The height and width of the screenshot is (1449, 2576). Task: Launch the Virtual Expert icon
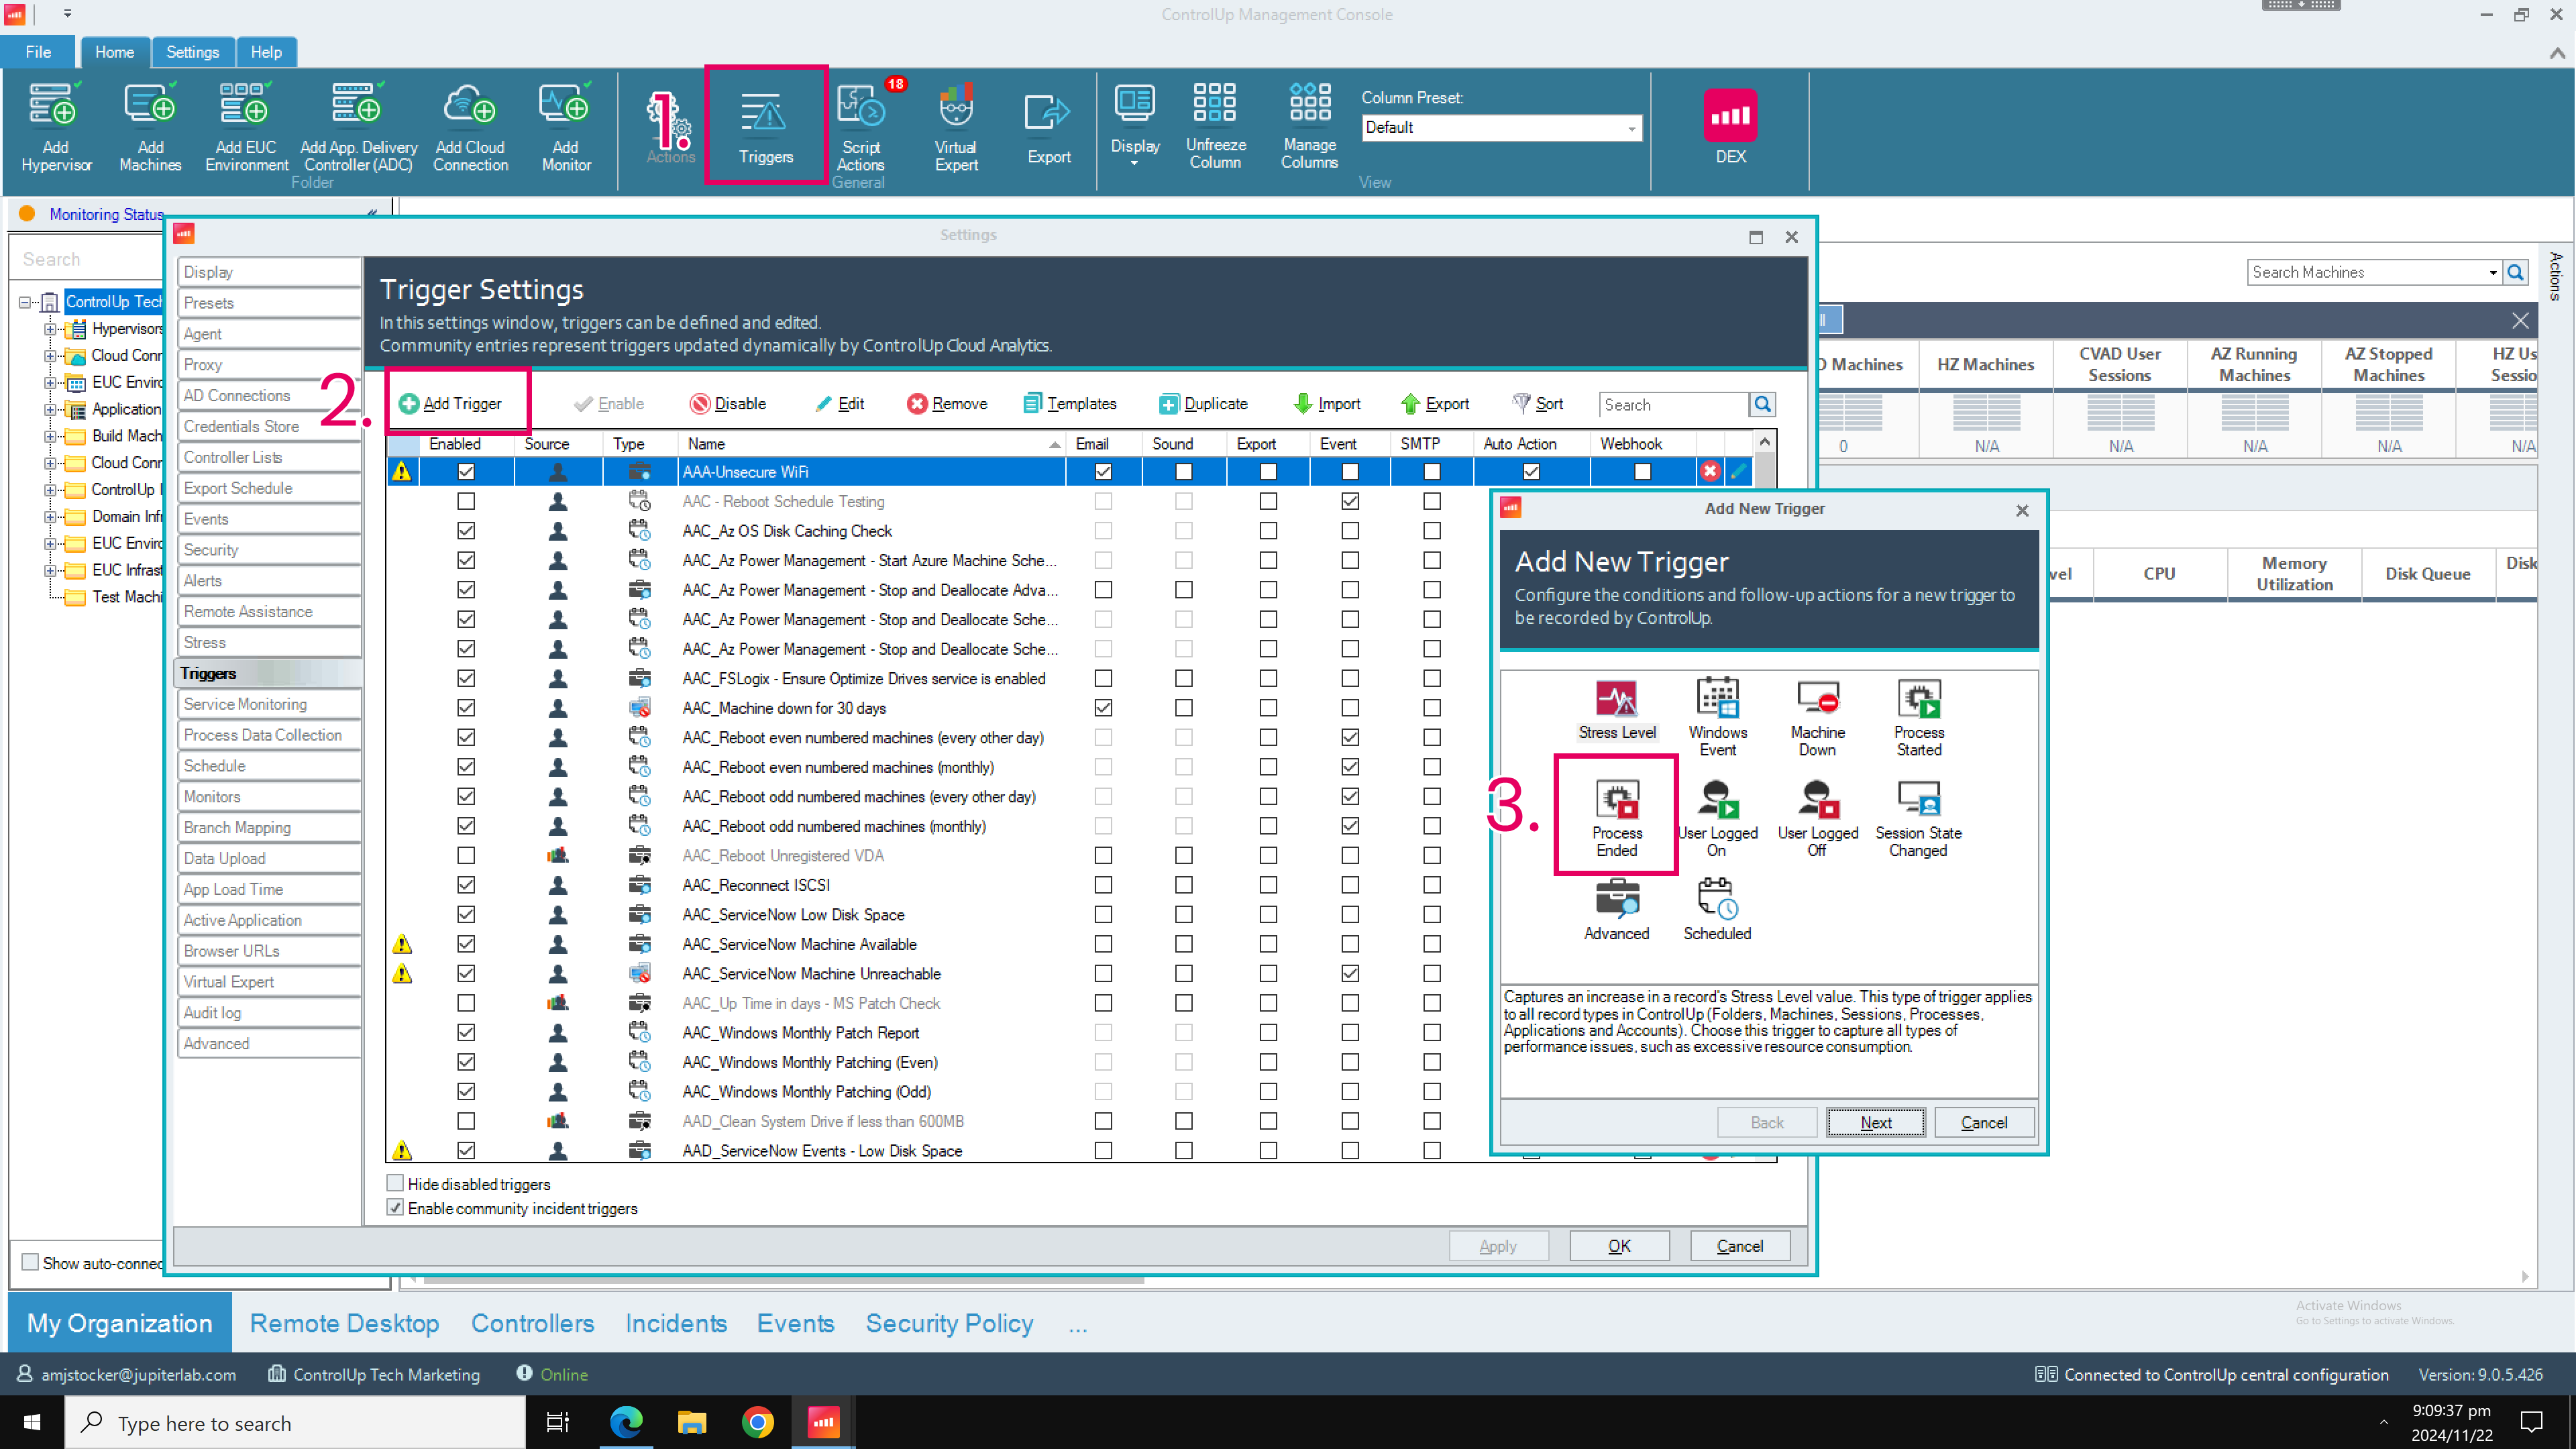[x=956, y=127]
